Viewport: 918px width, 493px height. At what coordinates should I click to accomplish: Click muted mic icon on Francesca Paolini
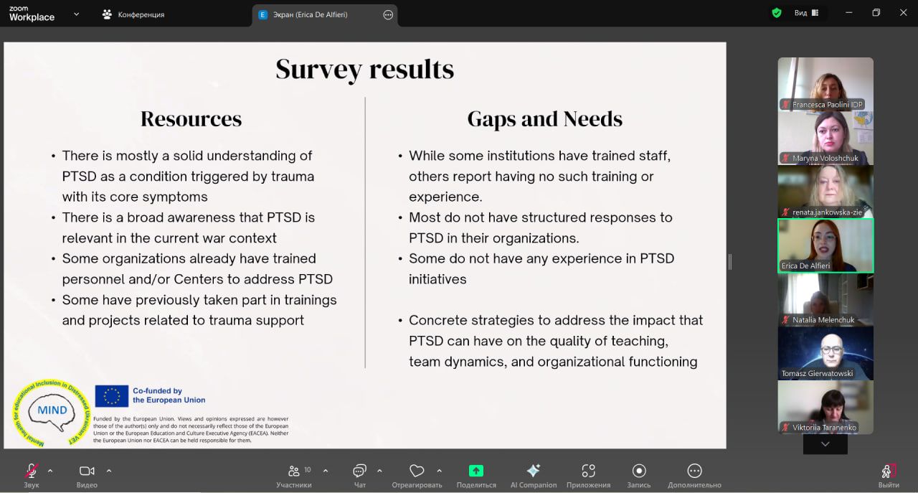[x=786, y=104]
